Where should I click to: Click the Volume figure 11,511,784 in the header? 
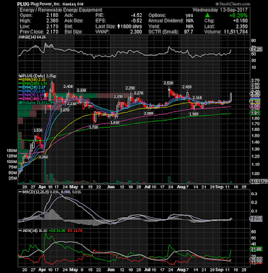235,32
